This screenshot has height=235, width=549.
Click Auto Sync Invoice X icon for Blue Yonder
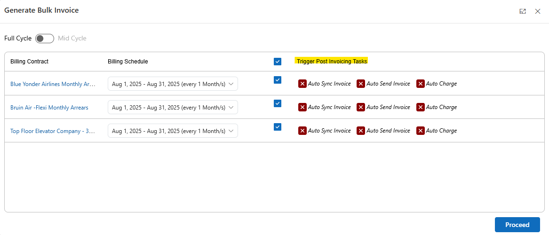(302, 84)
